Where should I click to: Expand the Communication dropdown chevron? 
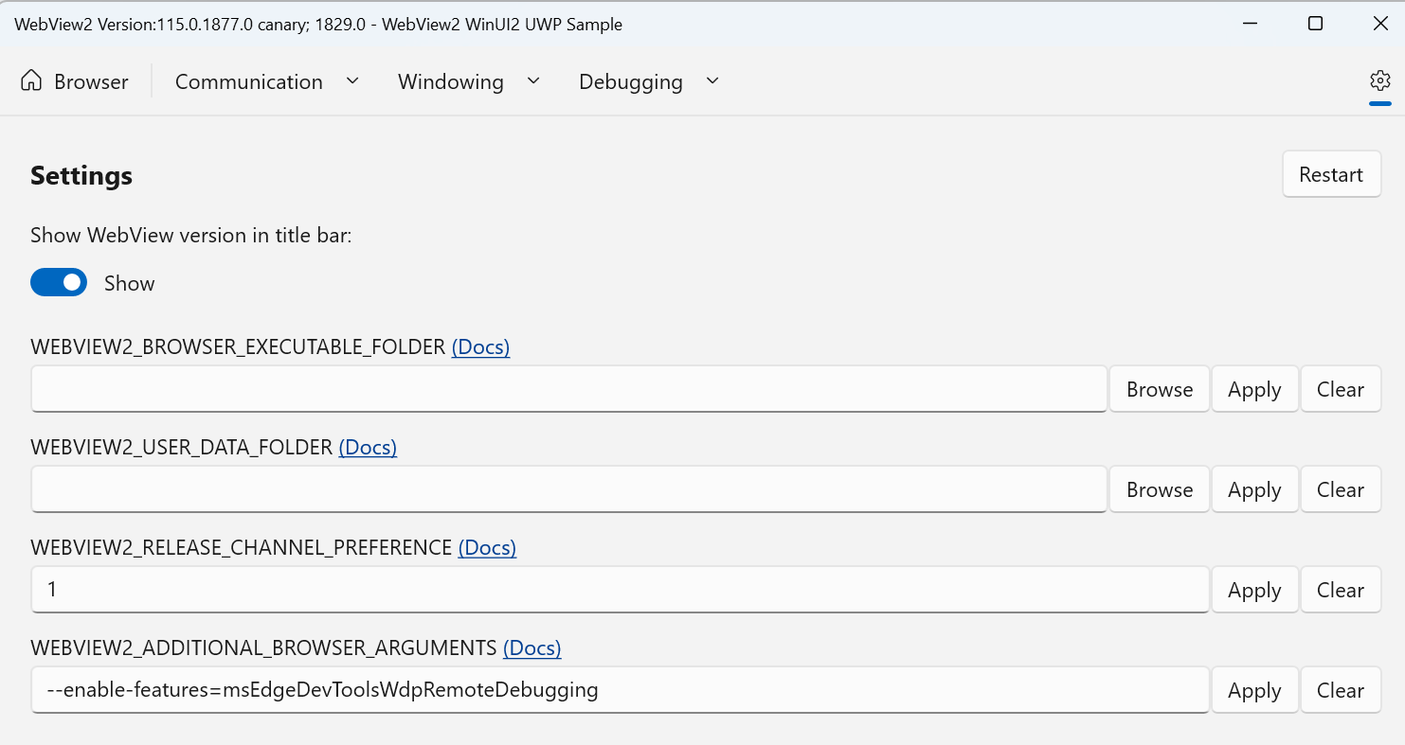352,81
